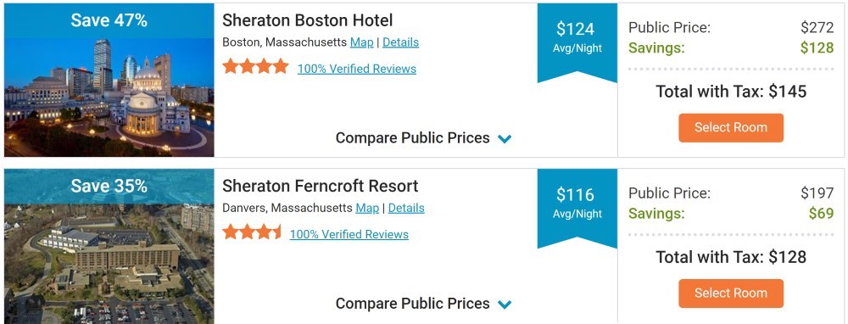
Task: Open the Sheraton Ferncroft Resort aerial photo
Action: click(109, 264)
